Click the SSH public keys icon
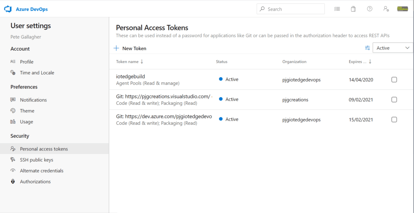The height and width of the screenshot is (213, 414). [13, 160]
